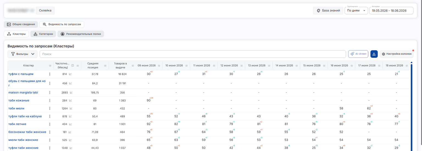Viewport: 422px width, 151px height.
Task: Click help icon in Частотность column header
Action: point(73,65)
